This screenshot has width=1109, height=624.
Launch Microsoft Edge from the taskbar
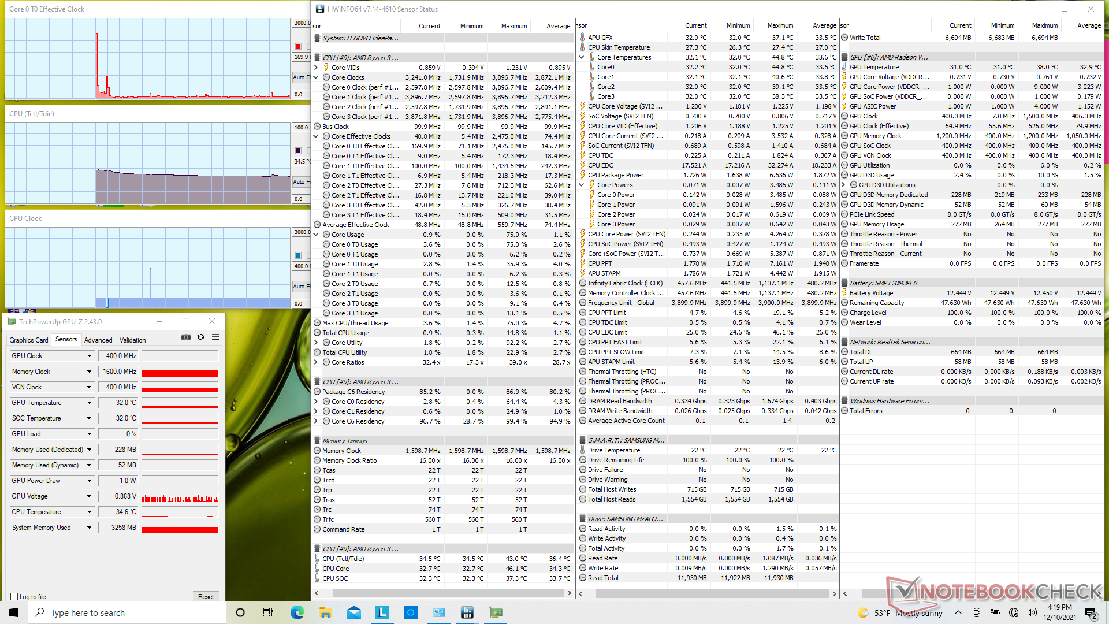point(297,612)
